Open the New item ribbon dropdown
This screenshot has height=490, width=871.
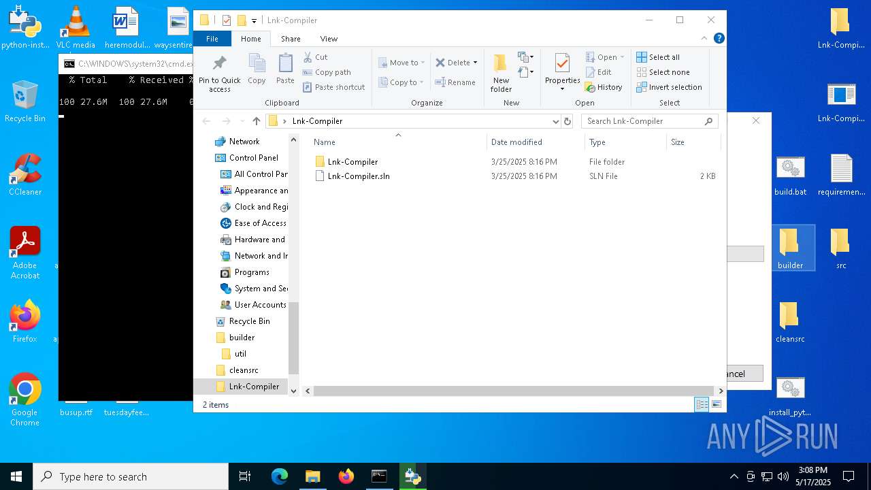(x=525, y=57)
